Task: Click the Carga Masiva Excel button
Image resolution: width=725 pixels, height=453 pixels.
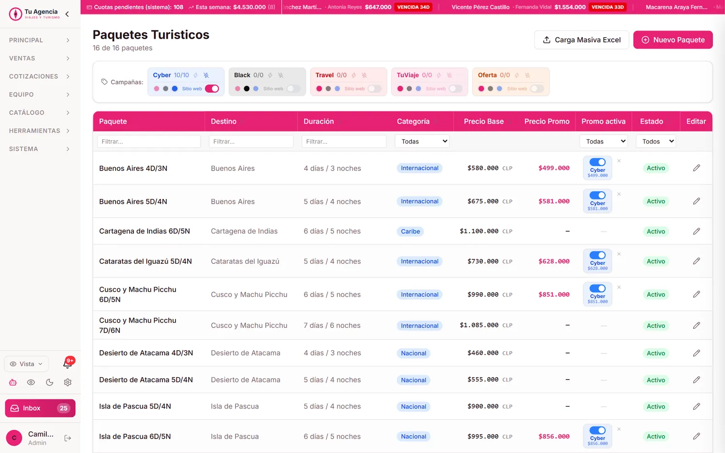Action: coord(581,40)
